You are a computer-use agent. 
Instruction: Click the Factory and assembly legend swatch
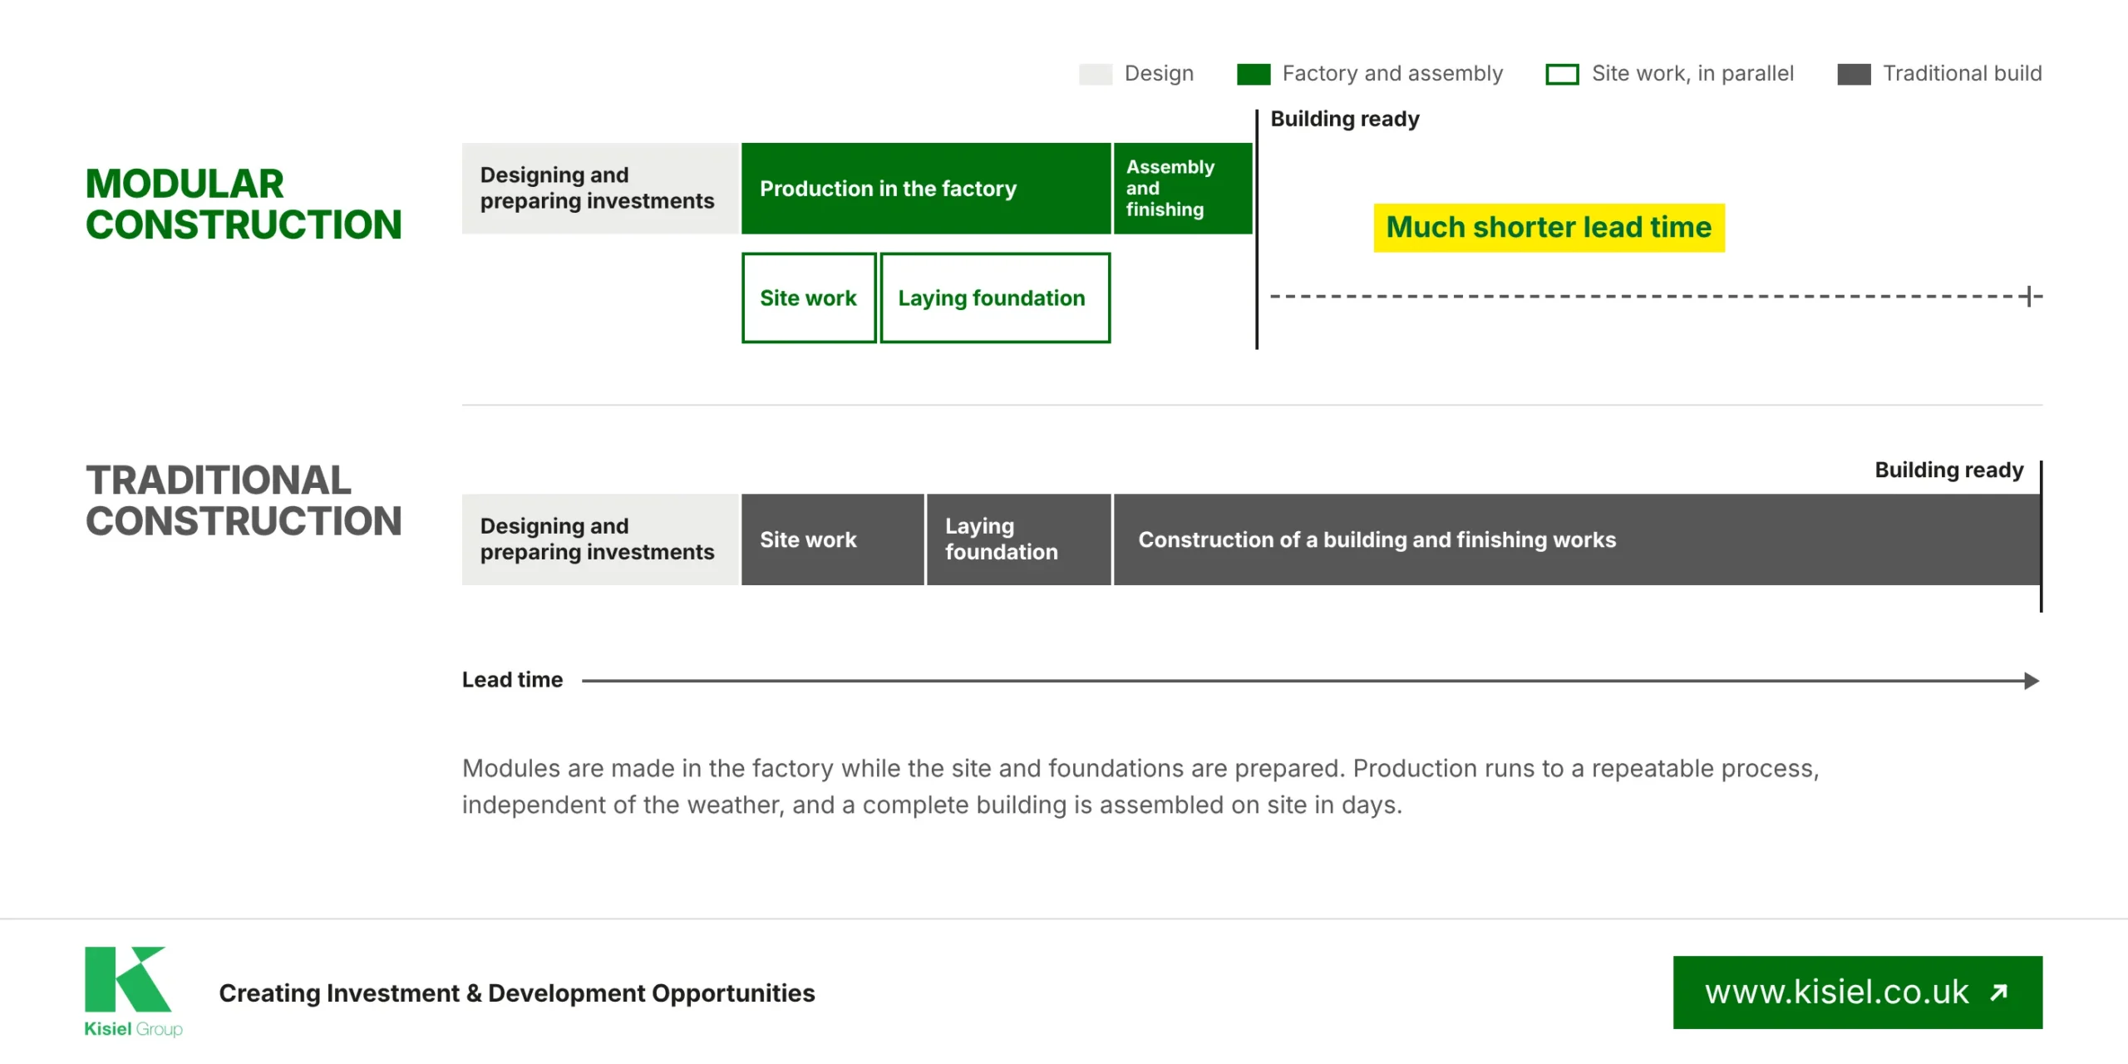pyautogui.click(x=1254, y=74)
